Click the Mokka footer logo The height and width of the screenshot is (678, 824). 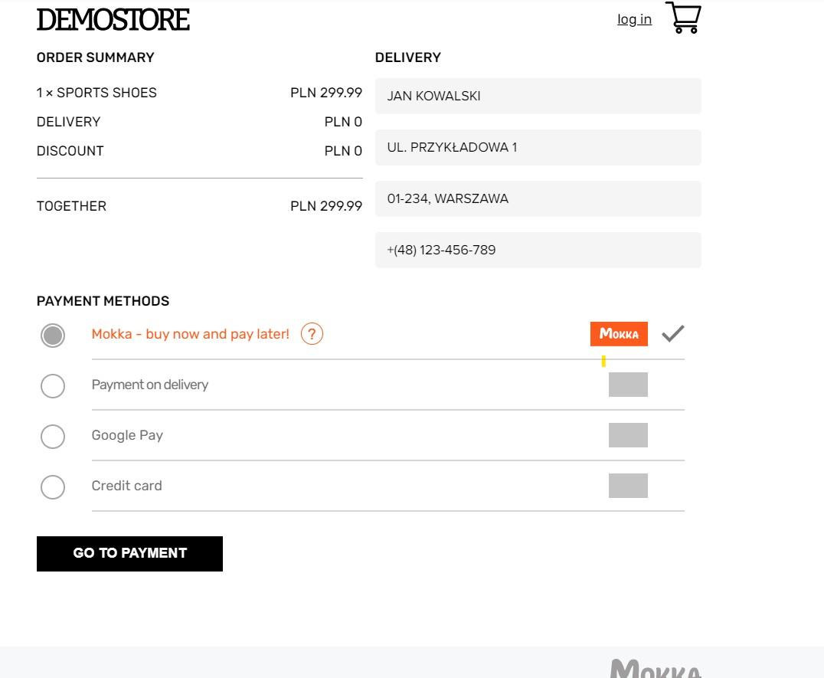pyautogui.click(x=656, y=669)
